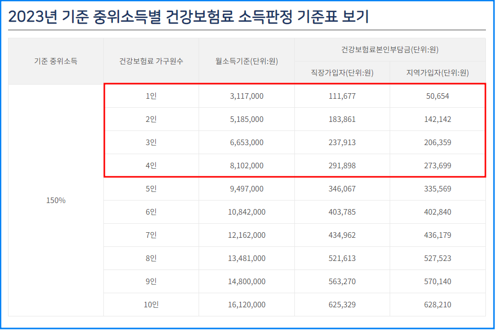Click the 3,117,000 monthly income value
Image resolution: width=496 pixels, height=331 pixels.
(x=246, y=96)
